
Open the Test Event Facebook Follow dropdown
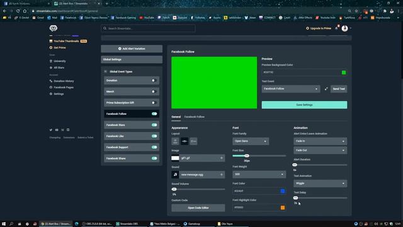291,89
